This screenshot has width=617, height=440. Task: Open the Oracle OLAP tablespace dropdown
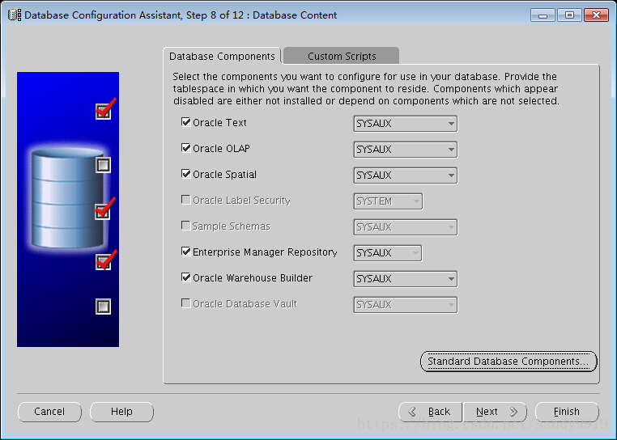(406, 150)
